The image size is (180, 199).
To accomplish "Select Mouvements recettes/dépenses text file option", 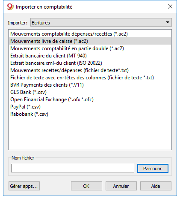I will (90, 70).
